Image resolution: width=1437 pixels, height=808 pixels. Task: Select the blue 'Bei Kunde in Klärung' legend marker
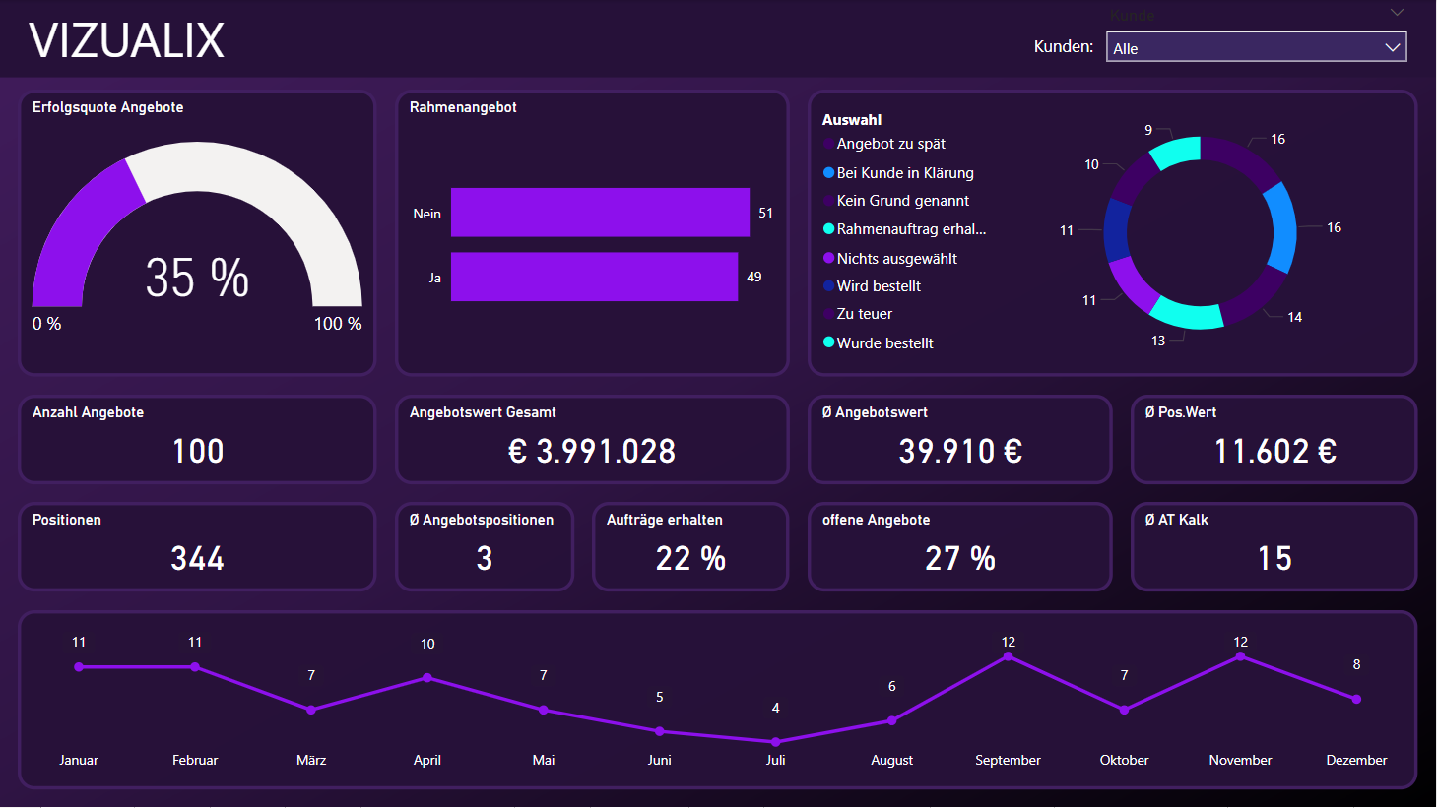[x=828, y=173]
